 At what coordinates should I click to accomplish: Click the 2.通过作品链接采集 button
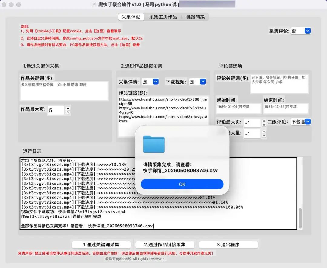(165, 245)
